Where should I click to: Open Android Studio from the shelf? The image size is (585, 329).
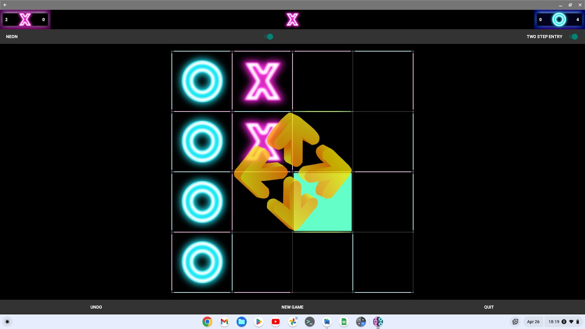327,322
